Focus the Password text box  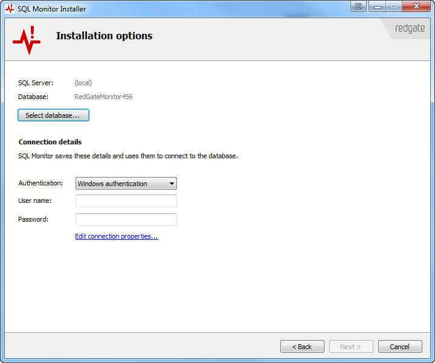(126, 219)
